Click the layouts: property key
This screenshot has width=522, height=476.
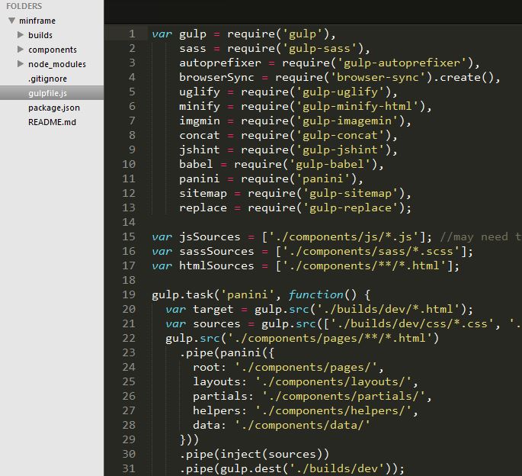click(x=219, y=381)
